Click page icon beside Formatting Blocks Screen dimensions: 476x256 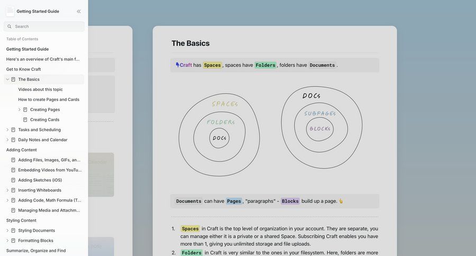tap(13, 241)
